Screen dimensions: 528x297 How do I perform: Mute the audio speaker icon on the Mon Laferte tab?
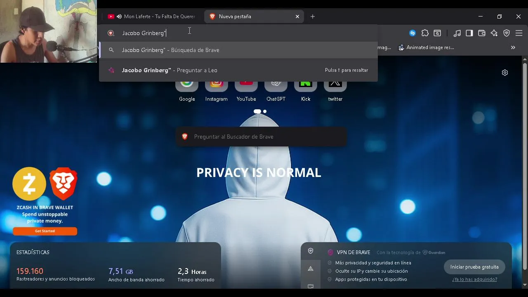tap(119, 16)
